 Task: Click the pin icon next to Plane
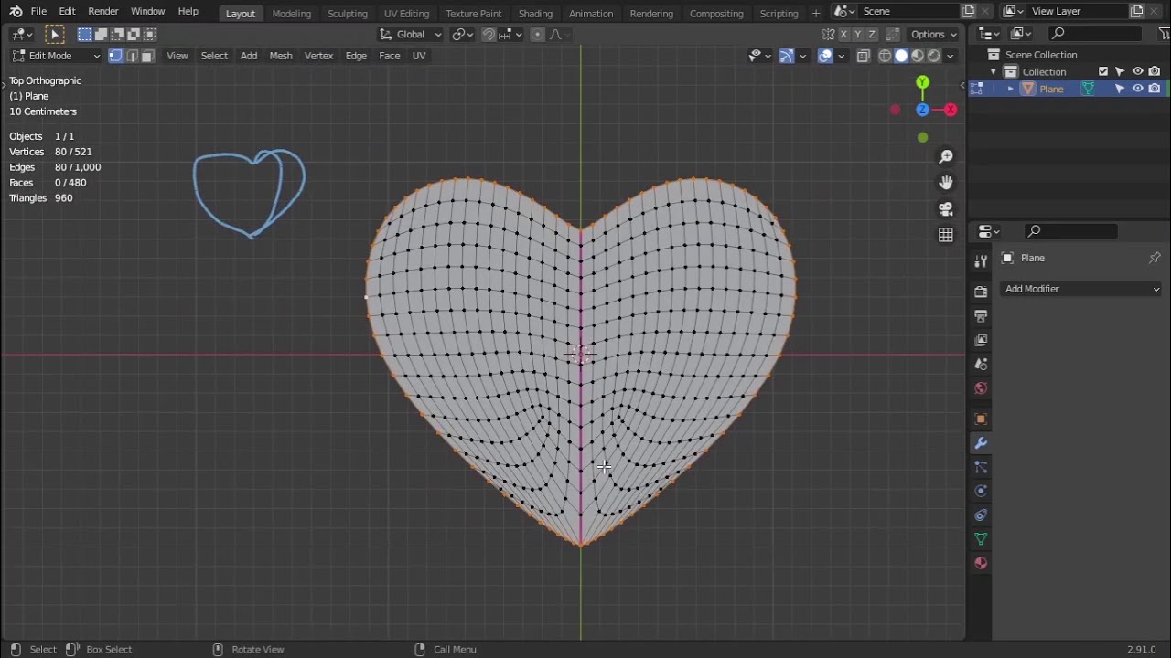(x=1155, y=258)
